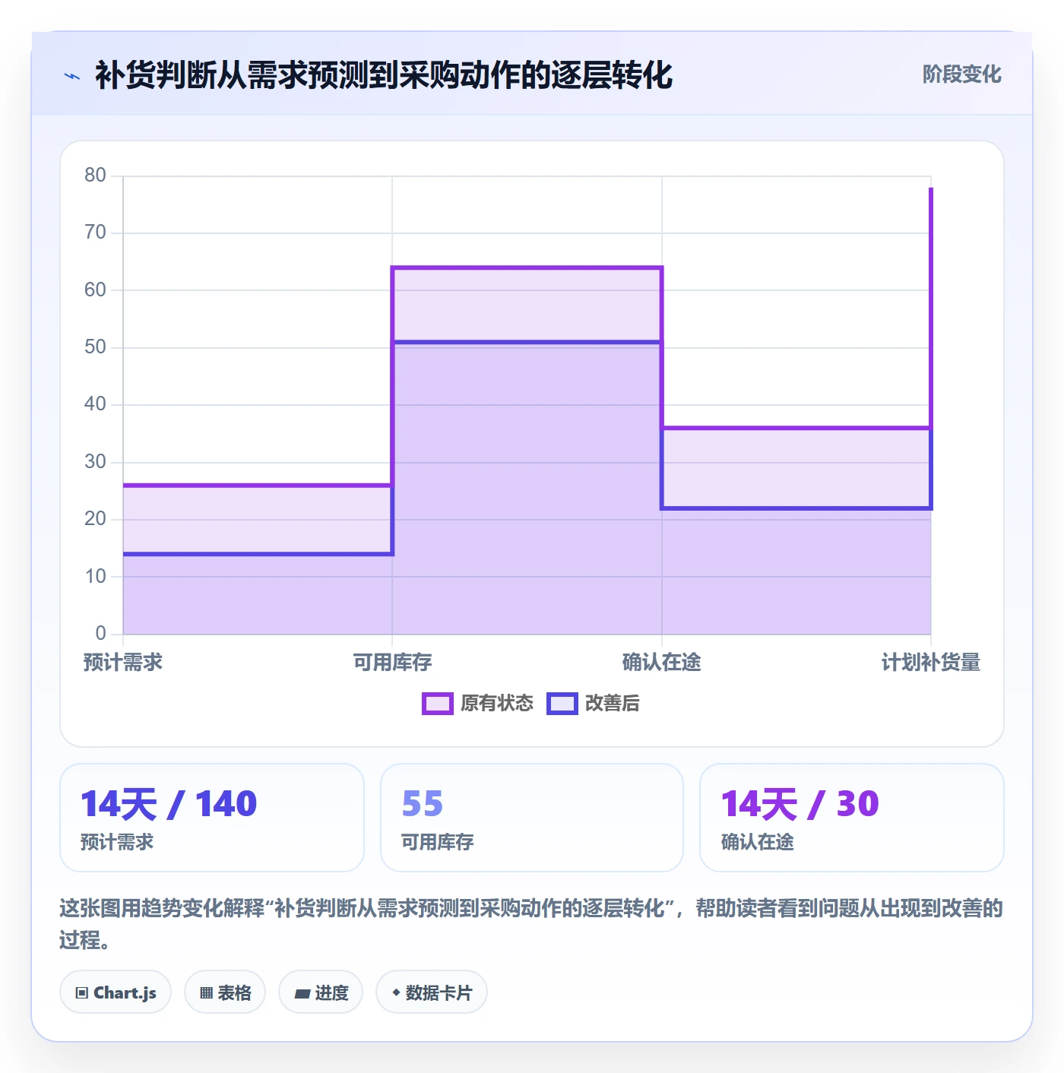Screen dimensions: 1064x1073
Task: Click the y-axis value 30
Action: point(95,462)
